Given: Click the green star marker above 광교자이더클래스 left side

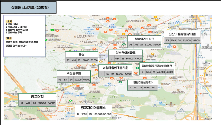Looking at the screenshot, I should coord(70,101).
